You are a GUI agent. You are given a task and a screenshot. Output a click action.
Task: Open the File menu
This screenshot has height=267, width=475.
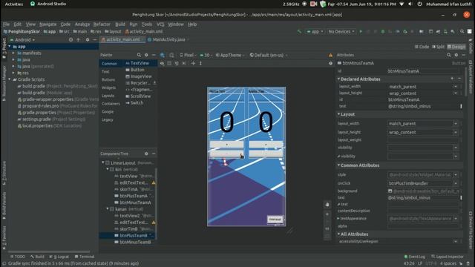pos(7,24)
